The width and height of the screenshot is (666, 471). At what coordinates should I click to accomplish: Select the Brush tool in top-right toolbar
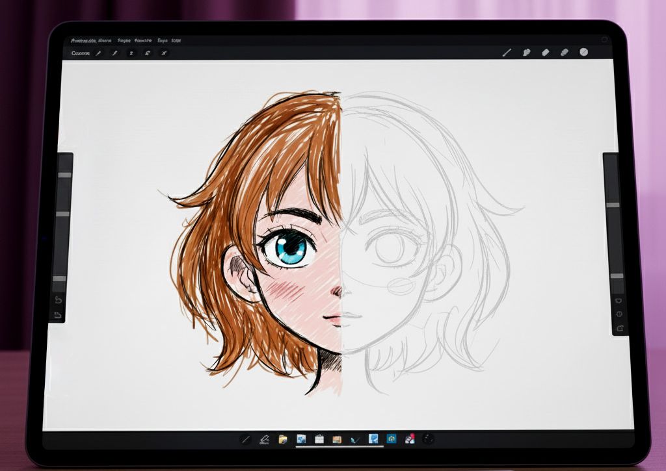(x=507, y=53)
